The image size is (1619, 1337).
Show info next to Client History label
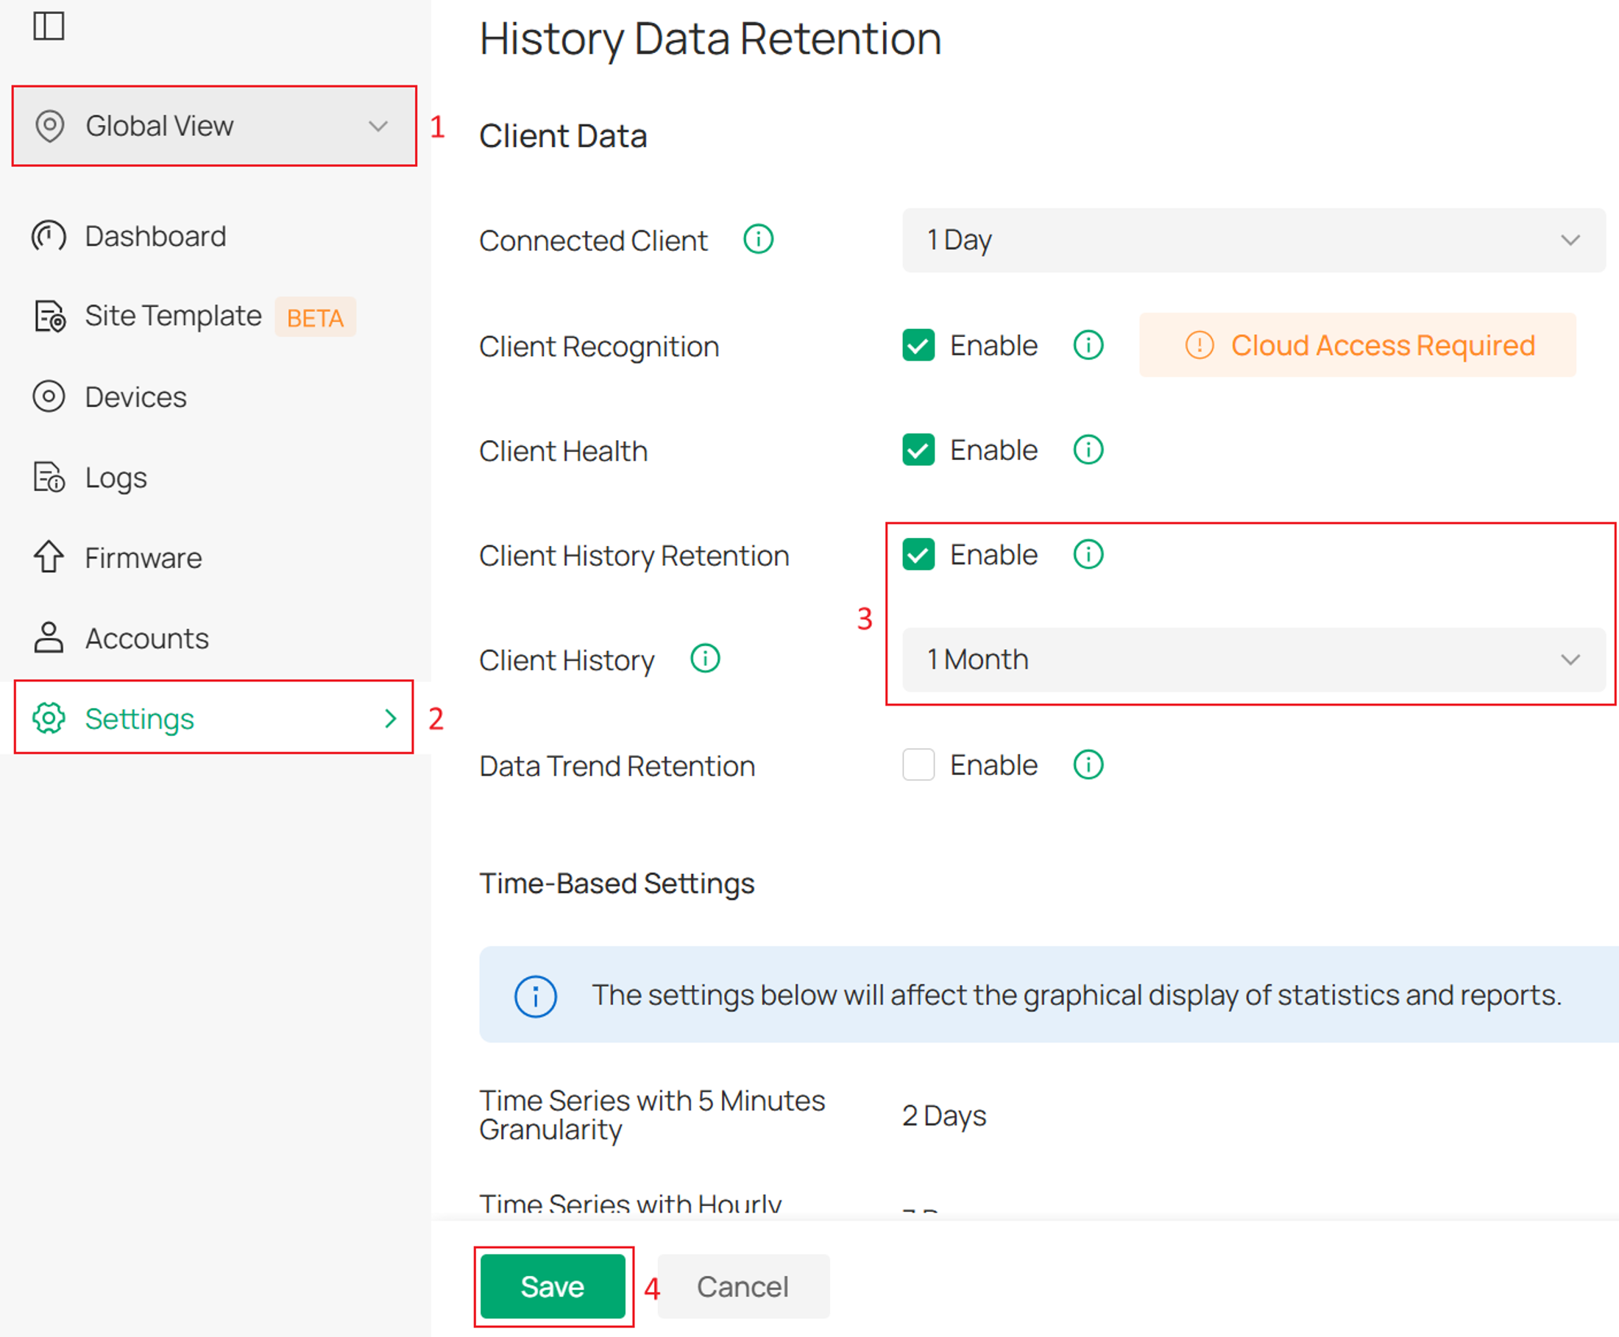(x=705, y=659)
